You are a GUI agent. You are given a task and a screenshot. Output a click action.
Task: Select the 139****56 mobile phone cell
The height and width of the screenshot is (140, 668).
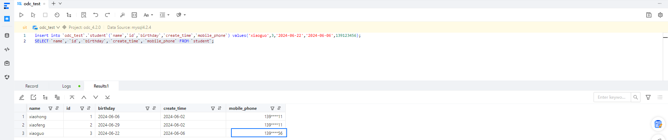[x=259, y=133]
